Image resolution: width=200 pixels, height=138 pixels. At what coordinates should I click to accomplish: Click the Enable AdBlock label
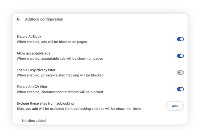pyautogui.click(x=29, y=36)
